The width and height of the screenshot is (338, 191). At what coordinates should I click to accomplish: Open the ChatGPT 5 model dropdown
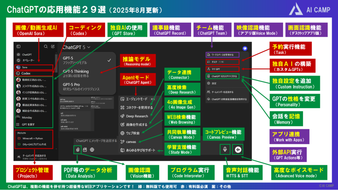click(76, 48)
